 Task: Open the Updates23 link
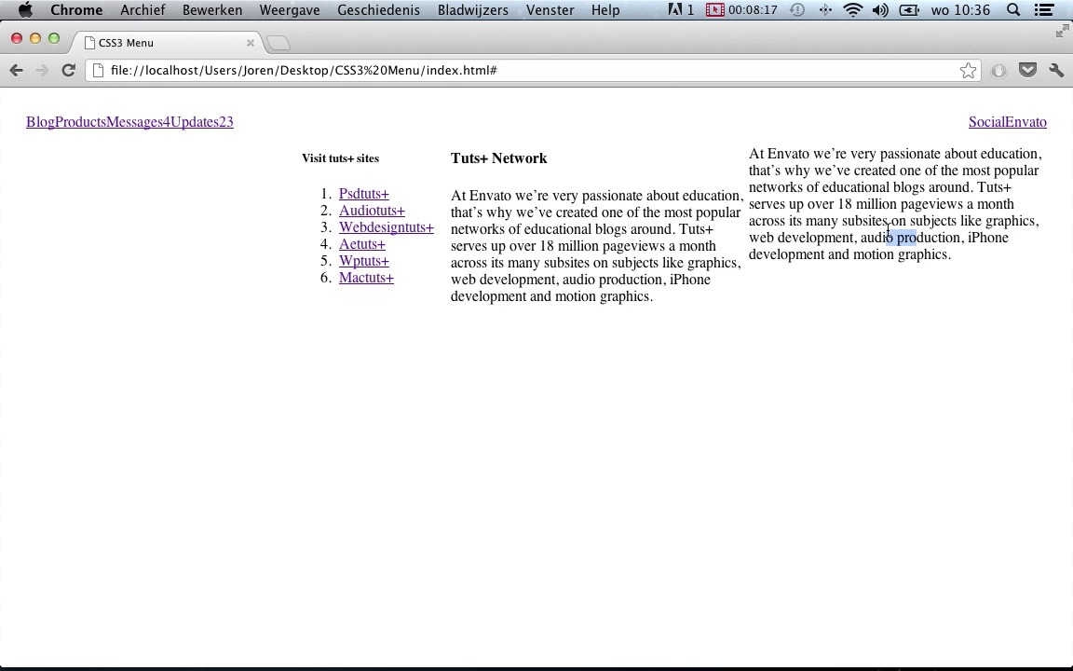(202, 122)
